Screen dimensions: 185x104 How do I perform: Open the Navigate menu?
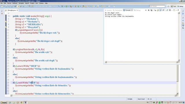pos(21,3)
